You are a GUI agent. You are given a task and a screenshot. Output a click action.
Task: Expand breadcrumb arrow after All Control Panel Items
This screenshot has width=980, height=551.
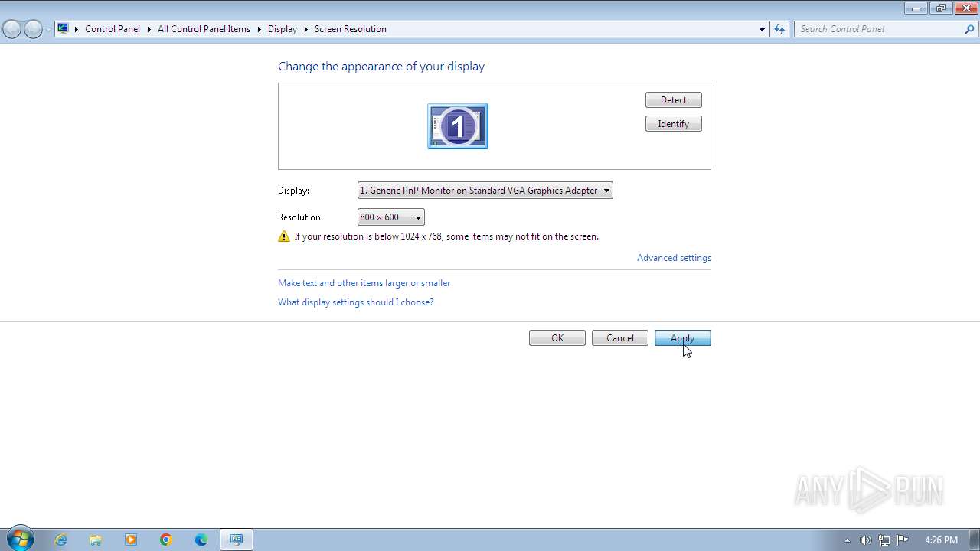259,29
